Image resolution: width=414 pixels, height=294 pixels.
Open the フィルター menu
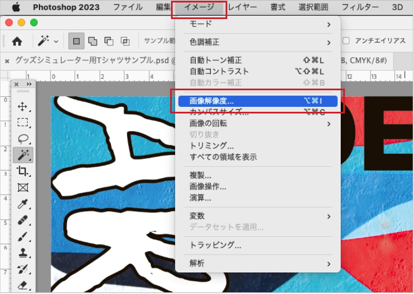360,7
